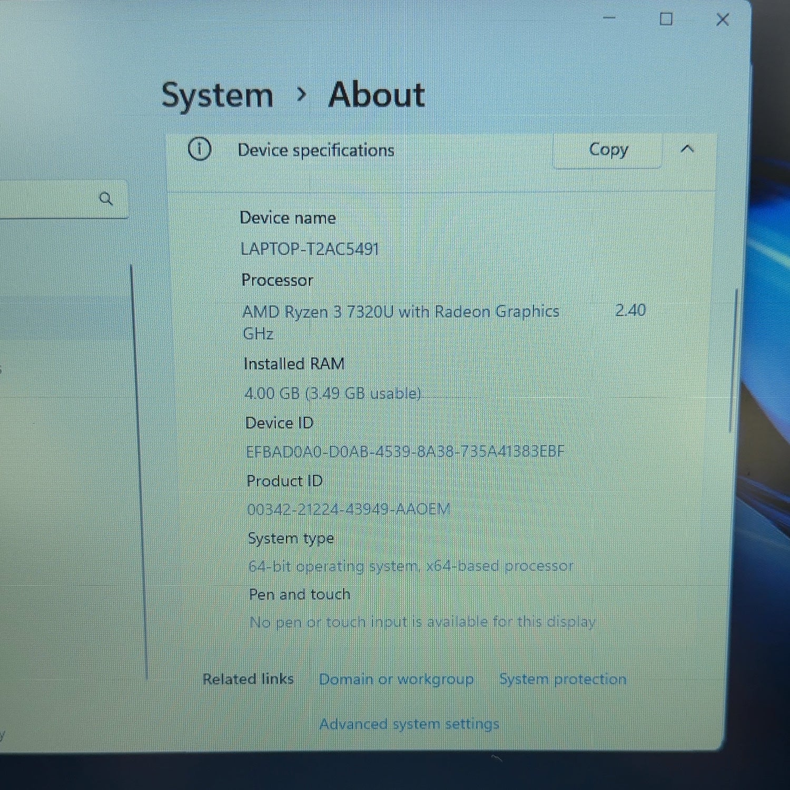Open System protection link
This screenshot has height=790, width=790.
pos(562,679)
